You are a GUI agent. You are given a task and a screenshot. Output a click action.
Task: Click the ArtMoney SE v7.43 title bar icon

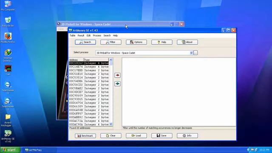[71, 30]
